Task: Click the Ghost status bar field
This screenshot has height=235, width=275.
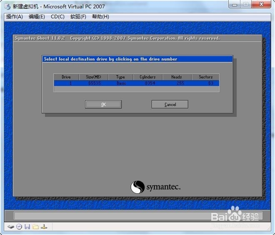Action: (x=138, y=215)
